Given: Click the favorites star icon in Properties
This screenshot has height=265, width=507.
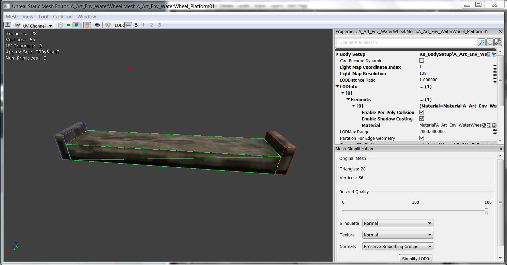Looking at the screenshot, I should [490, 42].
